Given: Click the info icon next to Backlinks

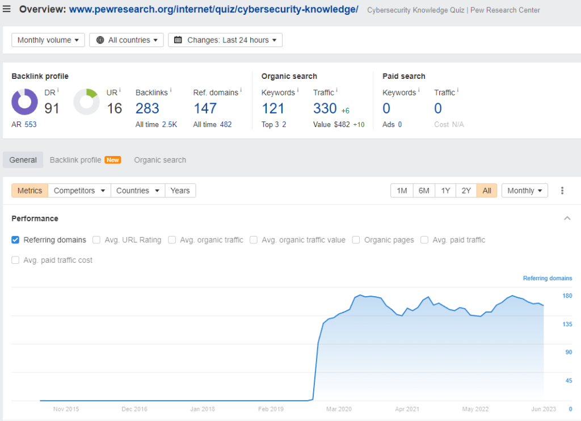Looking at the screenshot, I should tap(171, 90).
